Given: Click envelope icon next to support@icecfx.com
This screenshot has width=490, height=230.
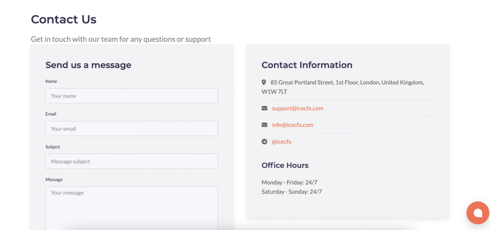Looking at the screenshot, I should (264, 108).
